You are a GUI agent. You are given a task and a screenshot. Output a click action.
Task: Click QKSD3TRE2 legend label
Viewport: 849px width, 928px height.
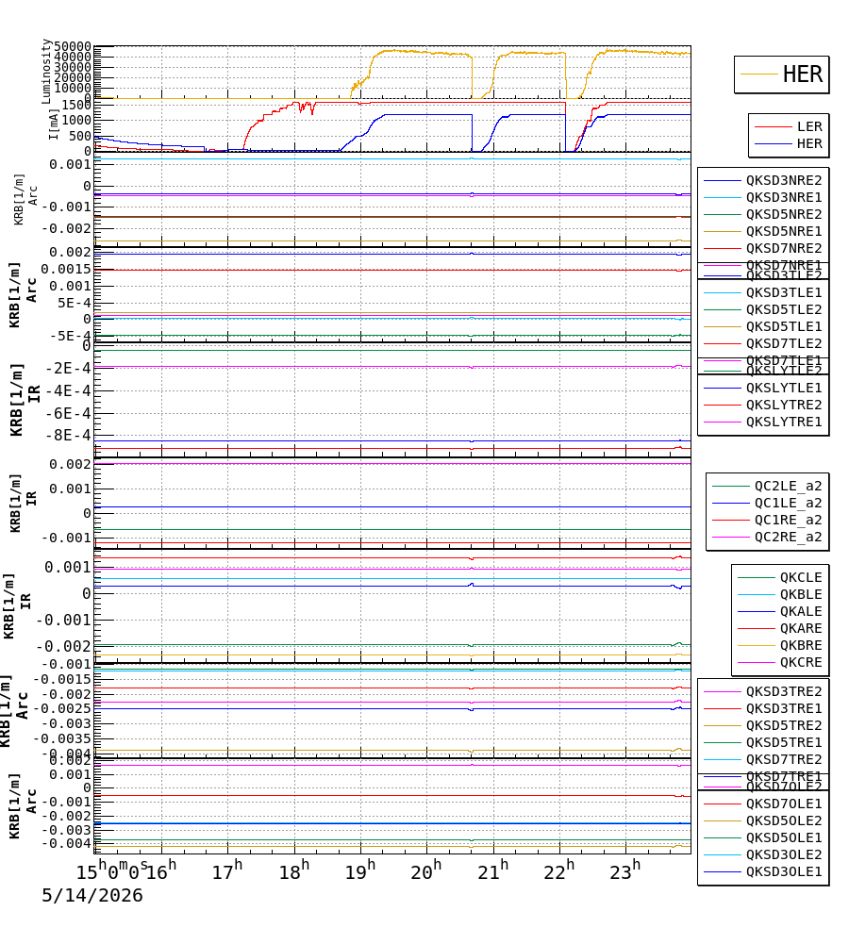[784, 692]
